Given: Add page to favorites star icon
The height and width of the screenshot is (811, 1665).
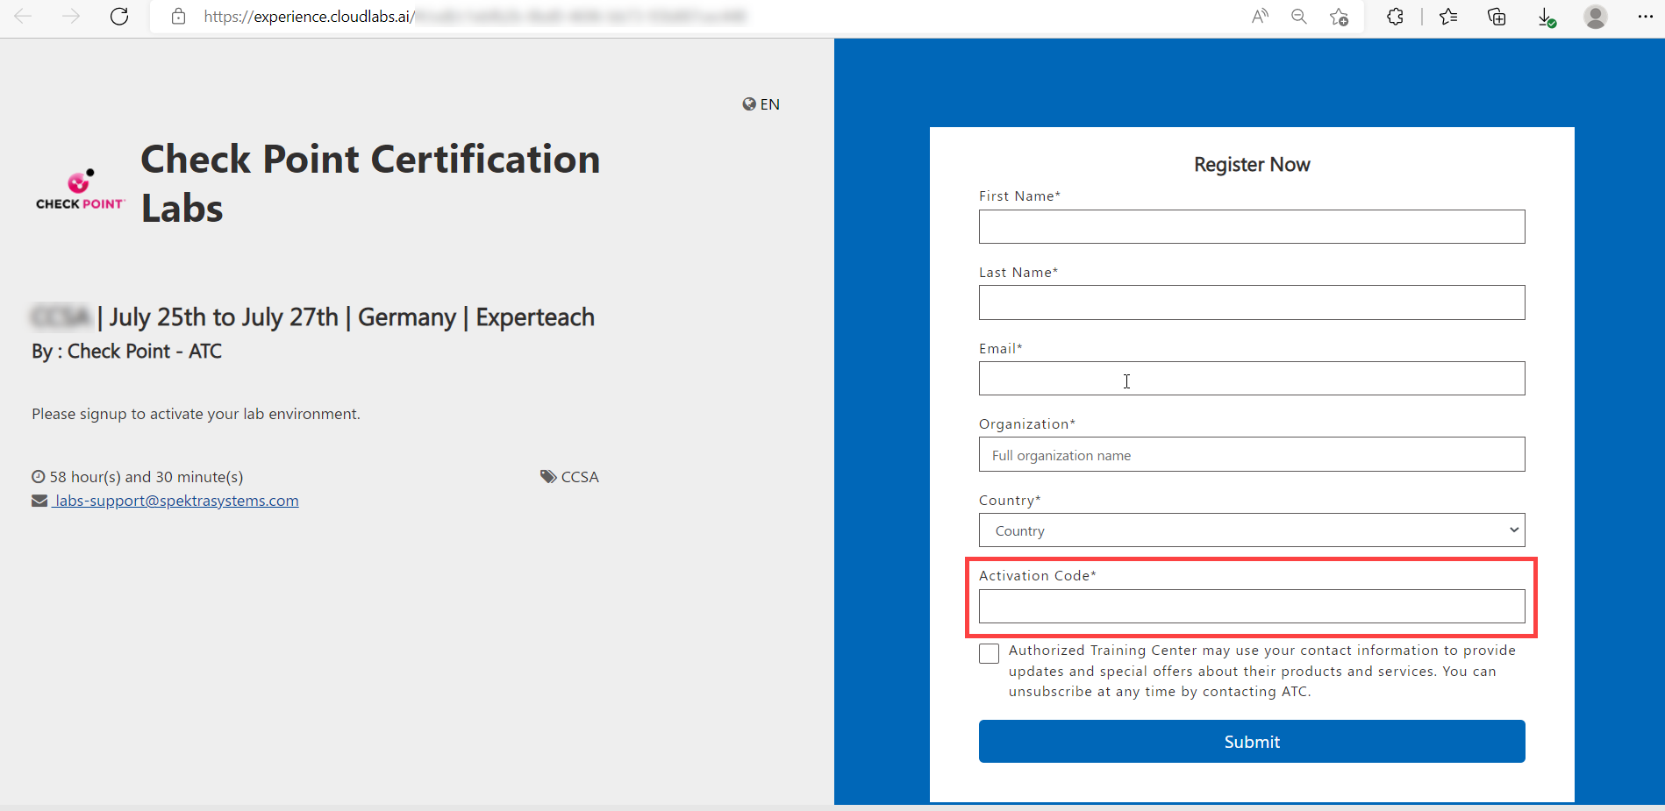Looking at the screenshot, I should pyautogui.click(x=1339, y=17).
